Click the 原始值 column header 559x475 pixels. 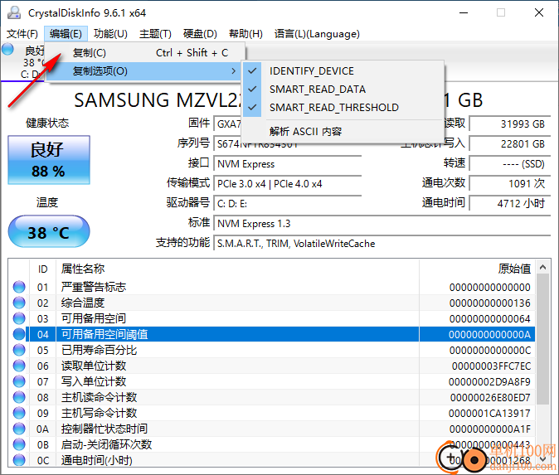click(x=477, y=269)
